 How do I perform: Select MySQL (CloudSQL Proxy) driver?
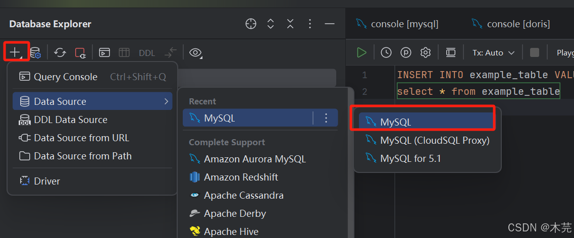(427, 140)
